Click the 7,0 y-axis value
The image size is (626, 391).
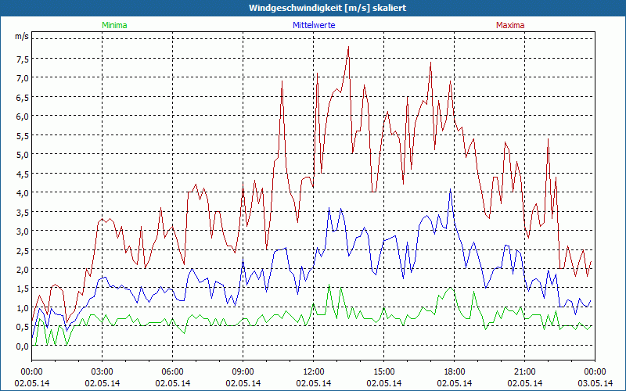23,78
